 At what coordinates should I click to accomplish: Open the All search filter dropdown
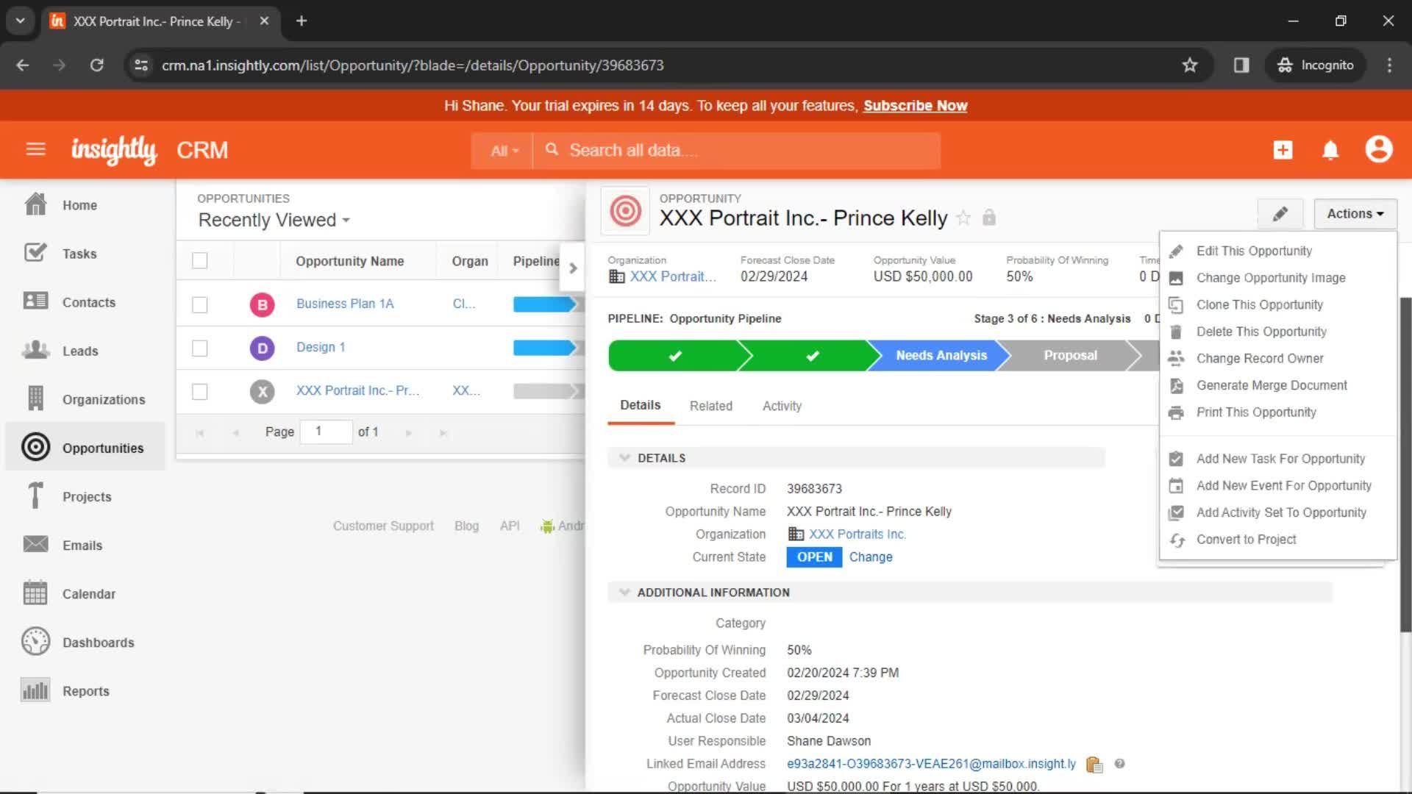(503, 151)
